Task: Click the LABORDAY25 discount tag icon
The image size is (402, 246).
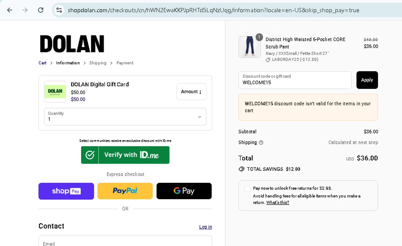Action: tap(268, 60)
